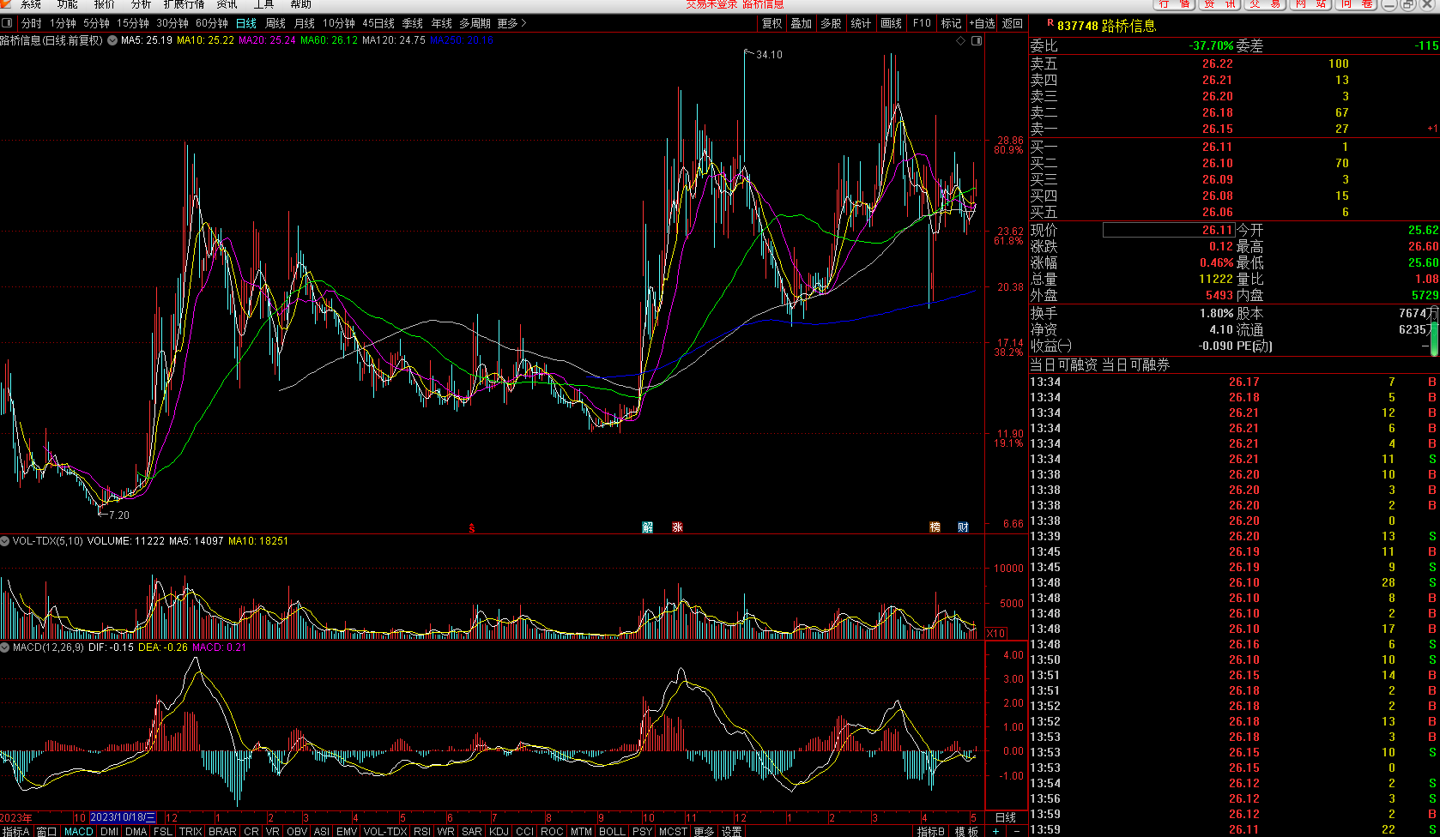Screen dimensions: 1440x837
Task: Open the 财 event marker on timeline
Action: (x=964, y=527)
